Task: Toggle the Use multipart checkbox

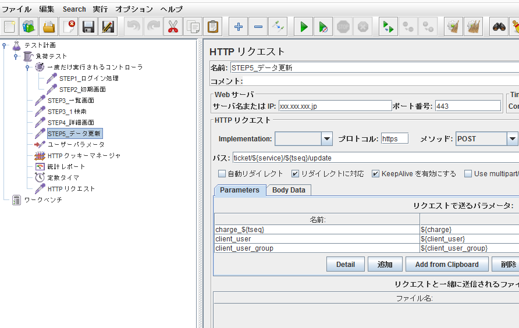Action: click(468, 174)
